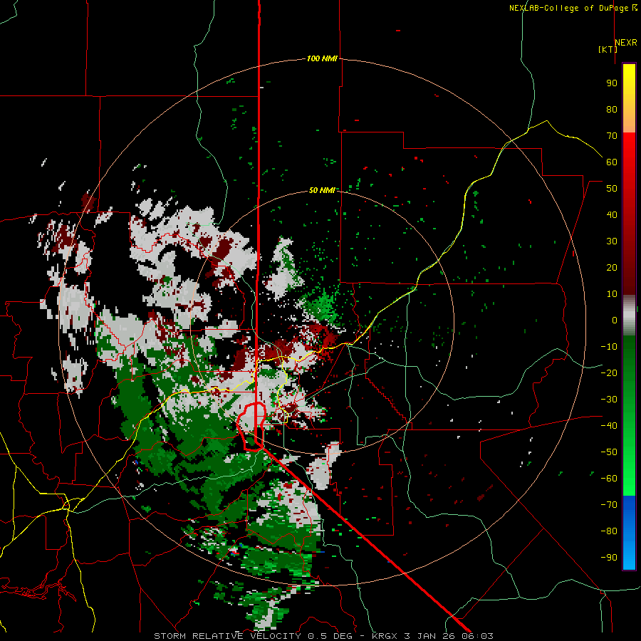
Task: Click the 0.5 DEG elevation text
Action: (331, 636)
